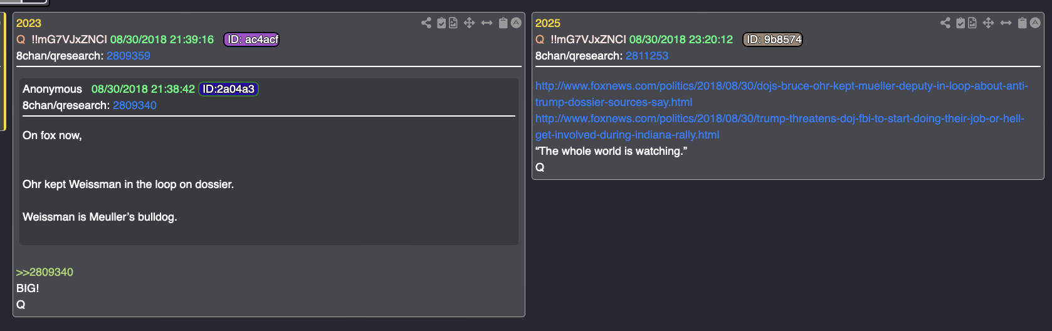
Task: Click the image file icon on post 2025
Action: (972, 23)
